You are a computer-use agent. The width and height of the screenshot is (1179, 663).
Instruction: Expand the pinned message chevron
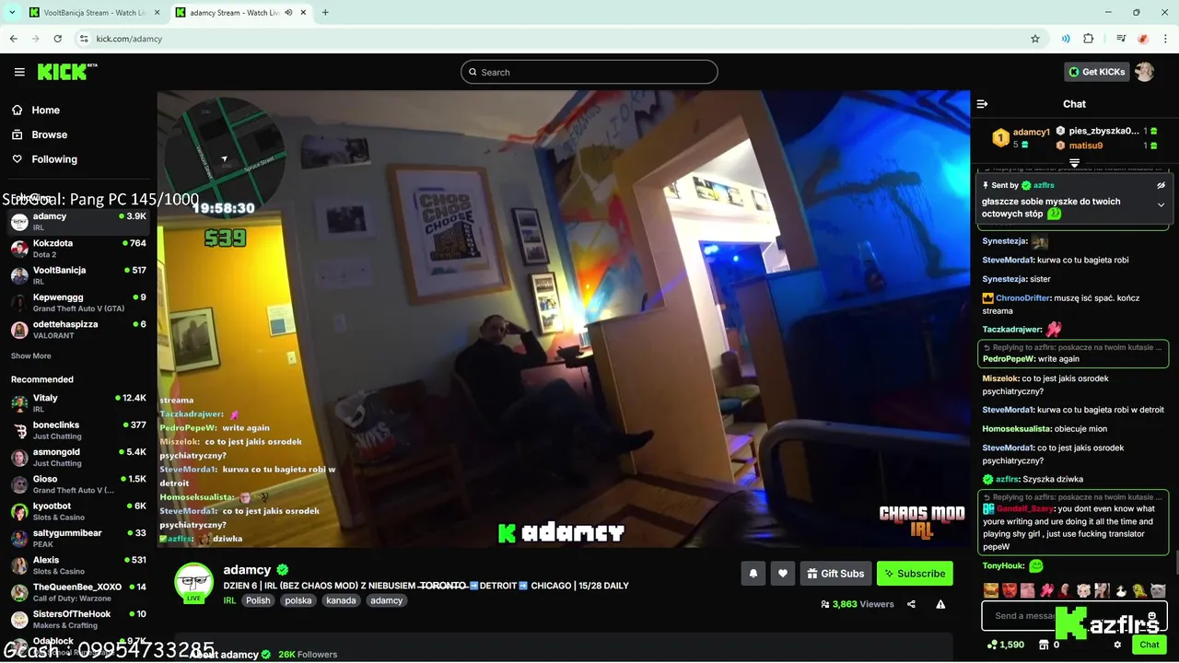(x=1161, y=204)
